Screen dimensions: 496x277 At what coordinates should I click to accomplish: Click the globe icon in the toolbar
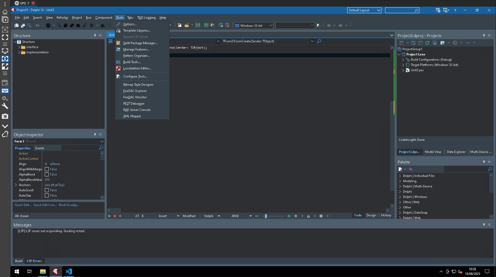pyautogui.click(x=48, y=25)
